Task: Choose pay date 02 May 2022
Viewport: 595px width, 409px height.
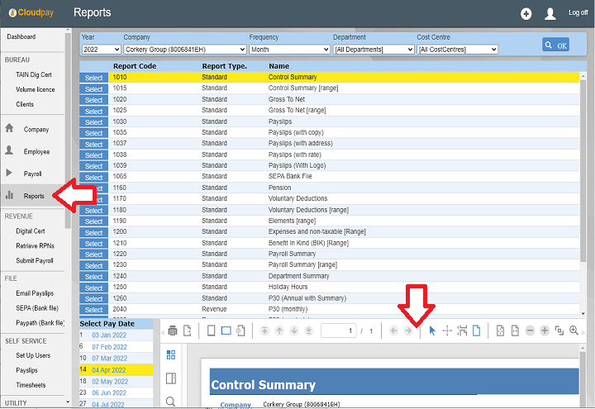Action: point(109,382)
